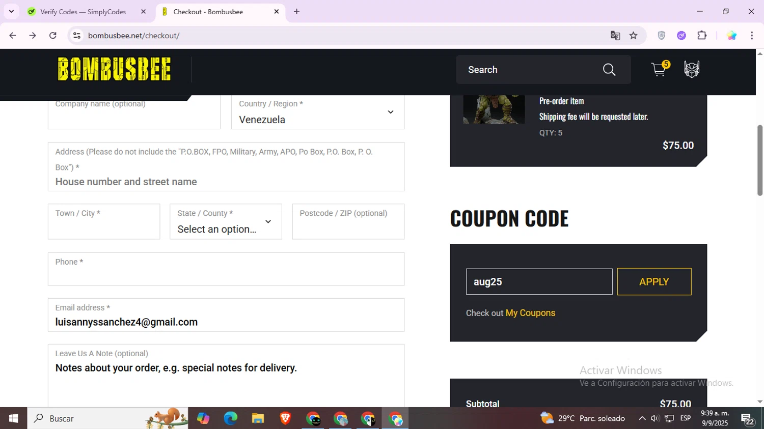Image resolution: width=764 pixels, height=429 pixels.
Task: Click the browser back arrow
Action: click(x=13, y=36)
